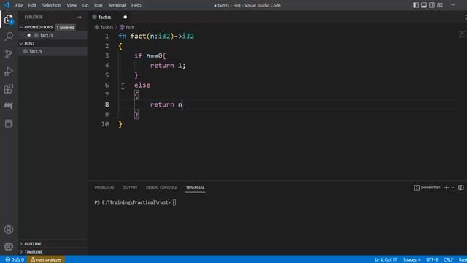Viewport: 467px width, 263px height.
Task: Open Explorer views and more actions ellipsis
Action: coord(79,17)
